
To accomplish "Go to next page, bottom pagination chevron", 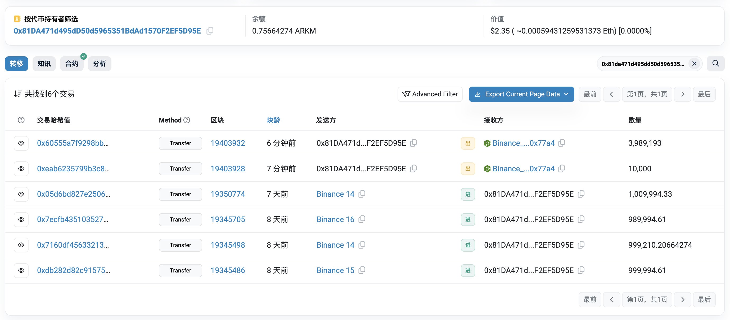I will pyautogui.click(x=682, y=299).
